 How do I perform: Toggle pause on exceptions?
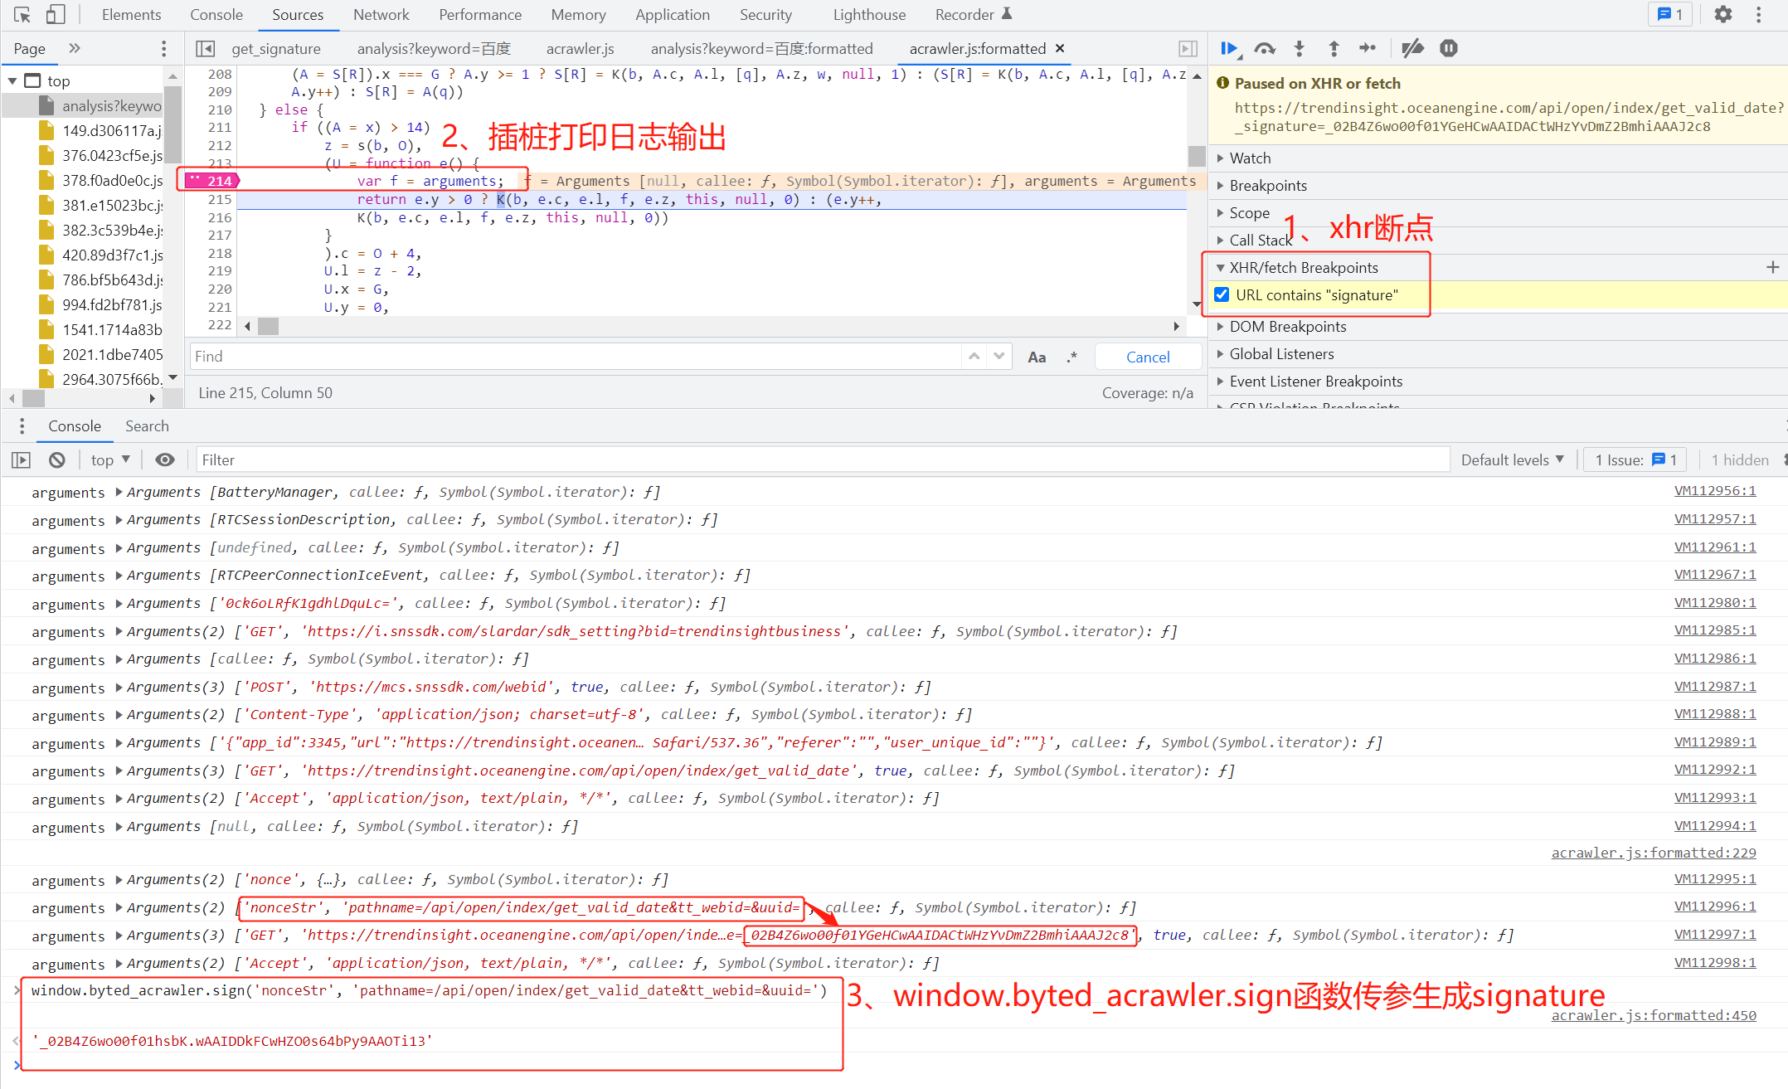coord(1448,48)
